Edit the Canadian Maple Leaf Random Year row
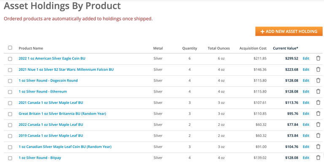324x165 pixels. point(306,146)
